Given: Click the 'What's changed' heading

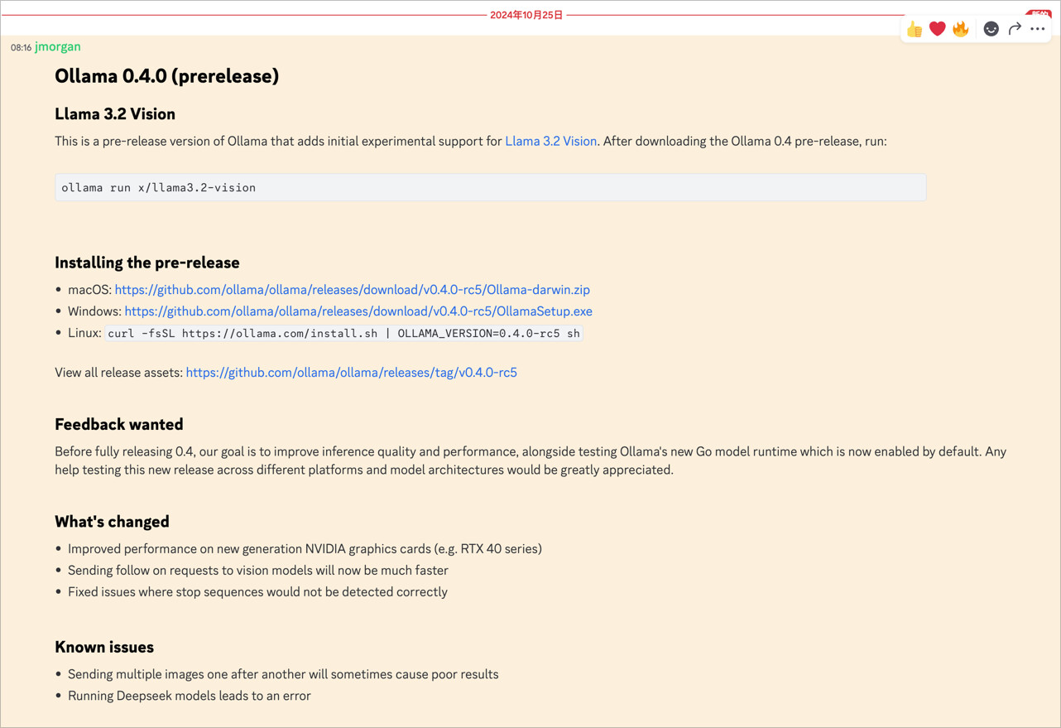Looking at the screenshot, I should (x=112, y=522).
